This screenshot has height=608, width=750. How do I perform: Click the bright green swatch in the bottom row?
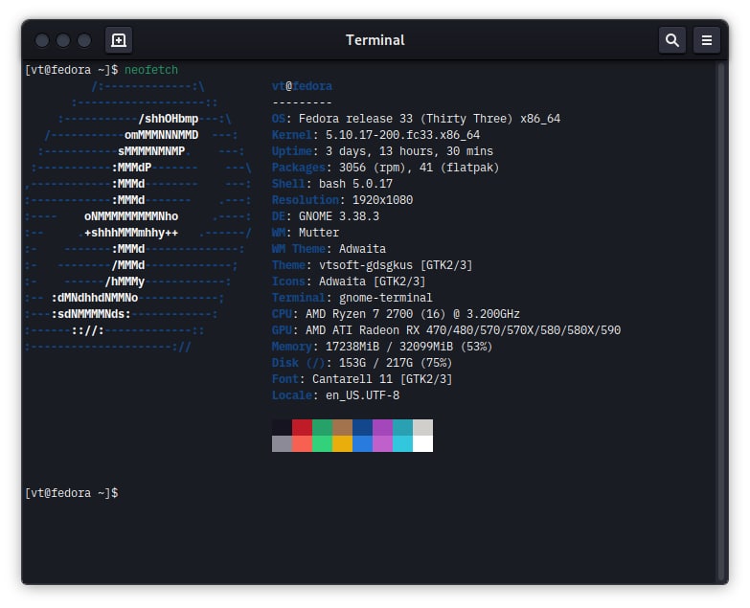pyautogui.click(x=322, y=443)
